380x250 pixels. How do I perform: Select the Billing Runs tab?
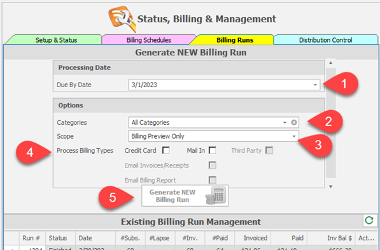(x=235, y=40)
